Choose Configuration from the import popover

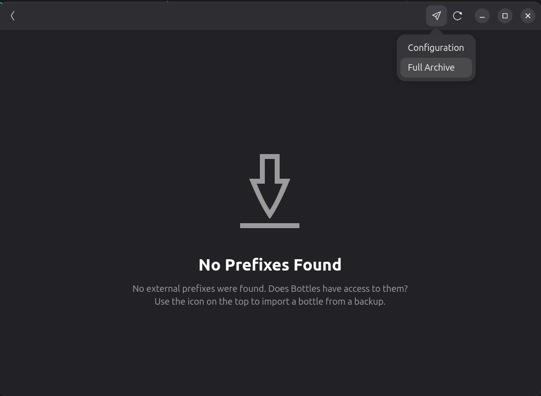coord(436,48)
